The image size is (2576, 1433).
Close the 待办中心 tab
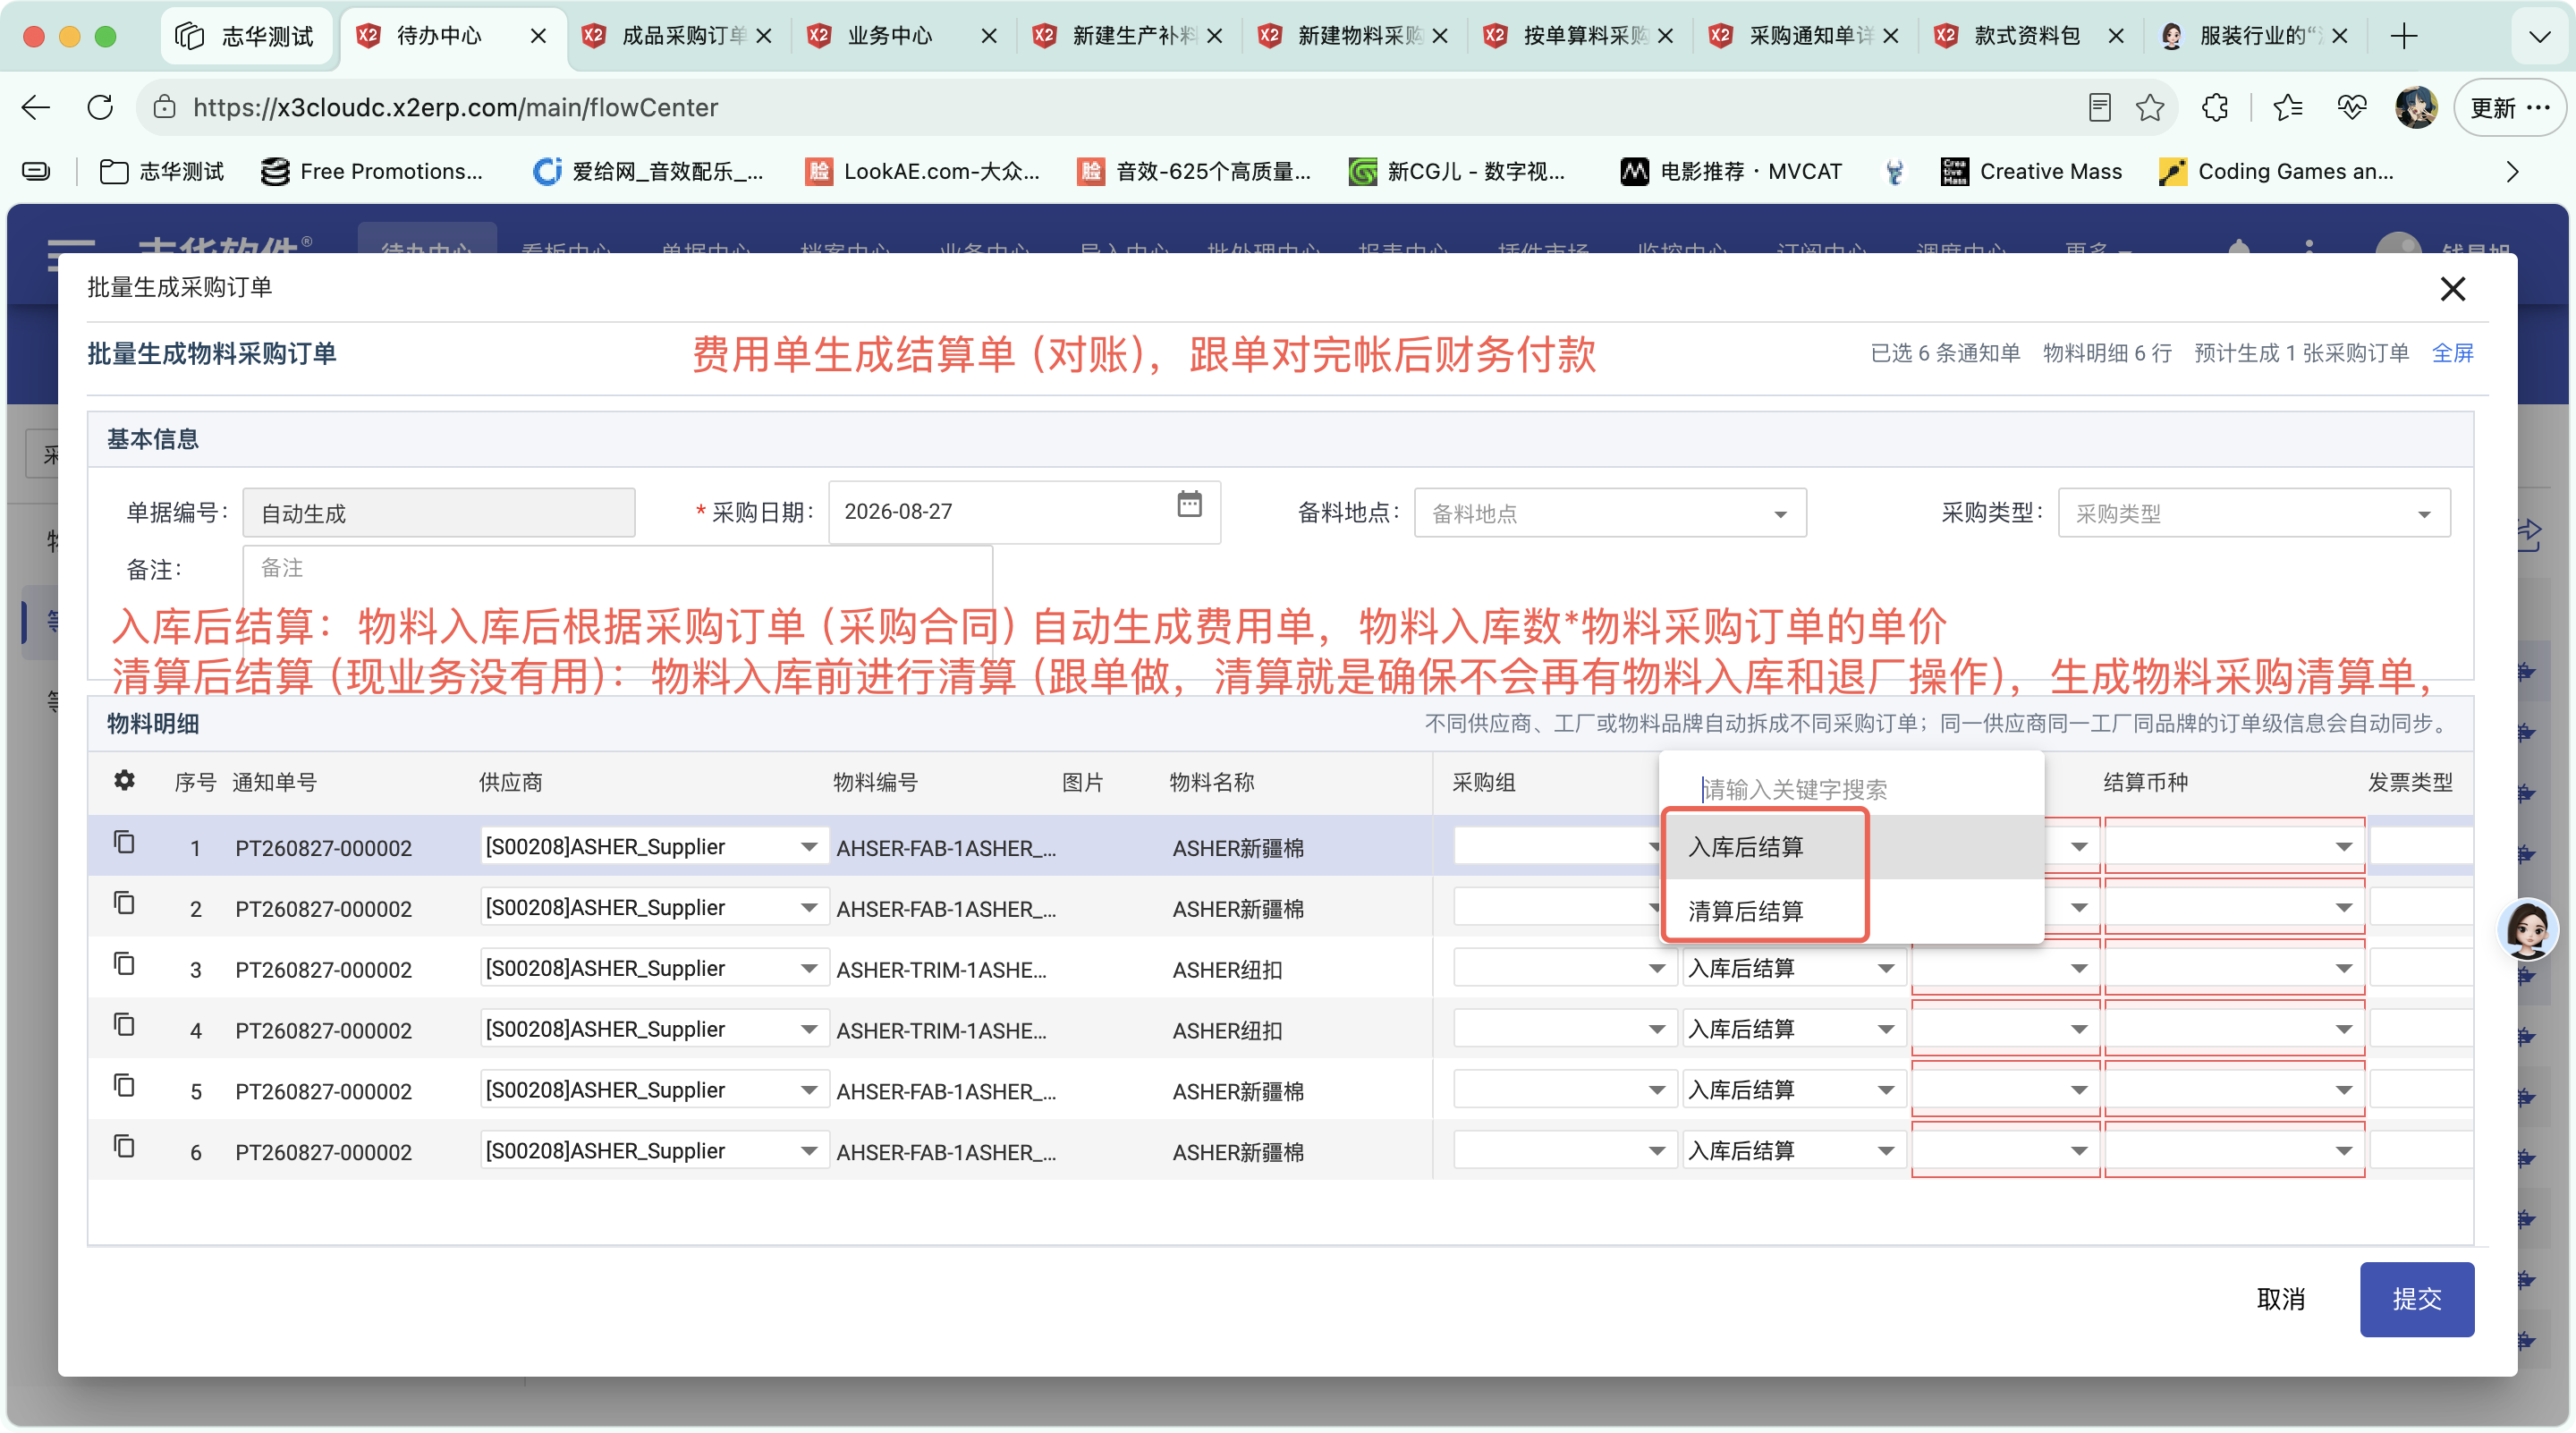pos(538,36)
